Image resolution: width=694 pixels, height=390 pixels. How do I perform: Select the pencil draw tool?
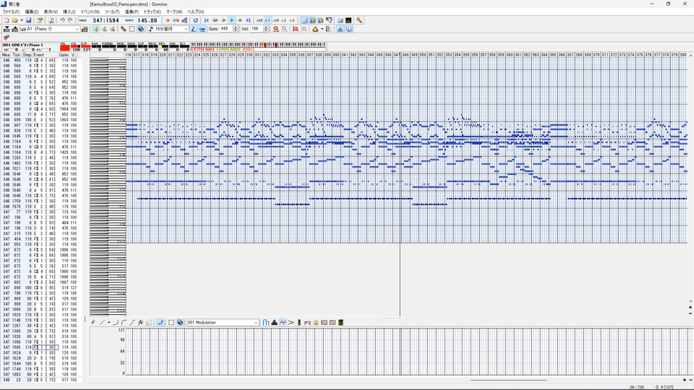tap(124, 29)
